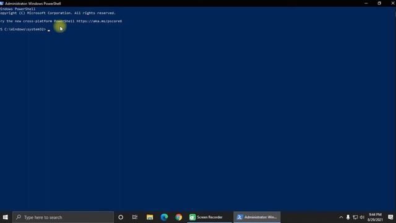Launch File Explorer from the taskbar
Image resolution: width=396 pixels, height=223 pixels.
tap(150, 217)
